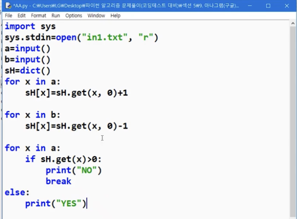This screenshot has width=297, height=219.
Task: Click the 'a=input()' line
Action: [x=27, y=49]
